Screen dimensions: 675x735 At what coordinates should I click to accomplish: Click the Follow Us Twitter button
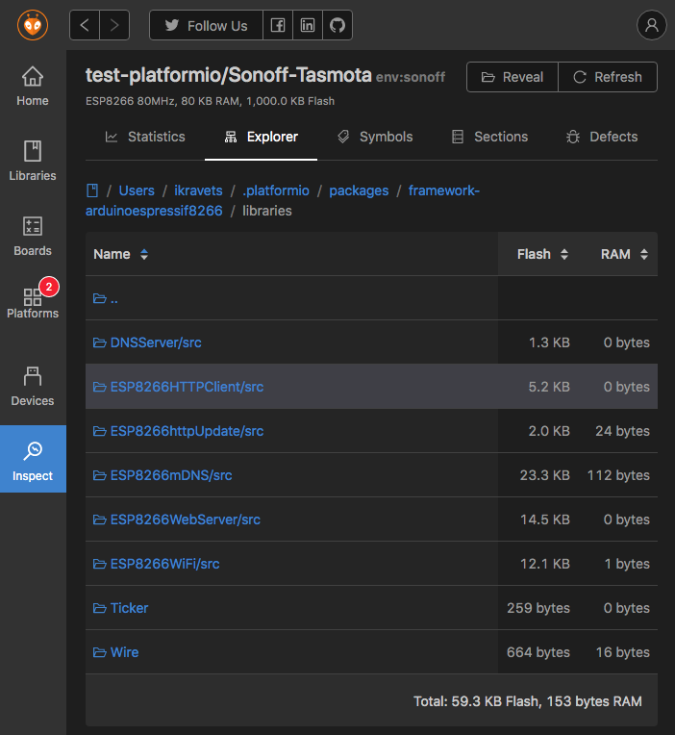tap(206, 25)
